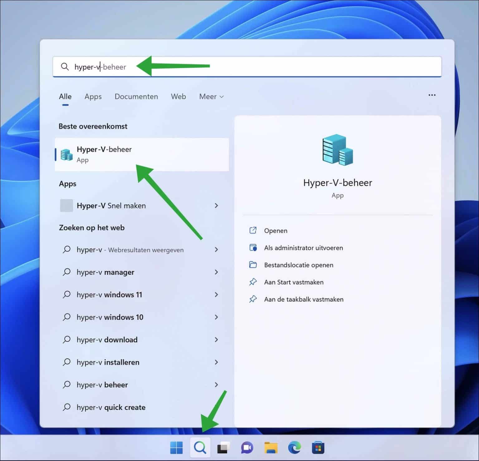Open Task View on the taskbar
The height and width of the screenshot is (461, 479).
click(x=223, y=448)
